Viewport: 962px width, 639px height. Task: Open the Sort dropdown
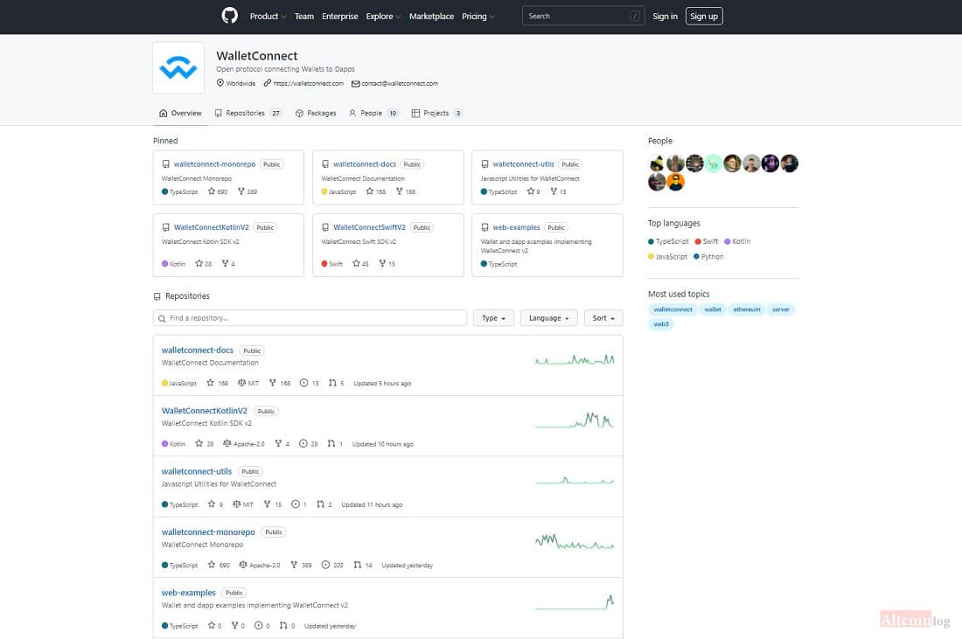pos(603,318)
